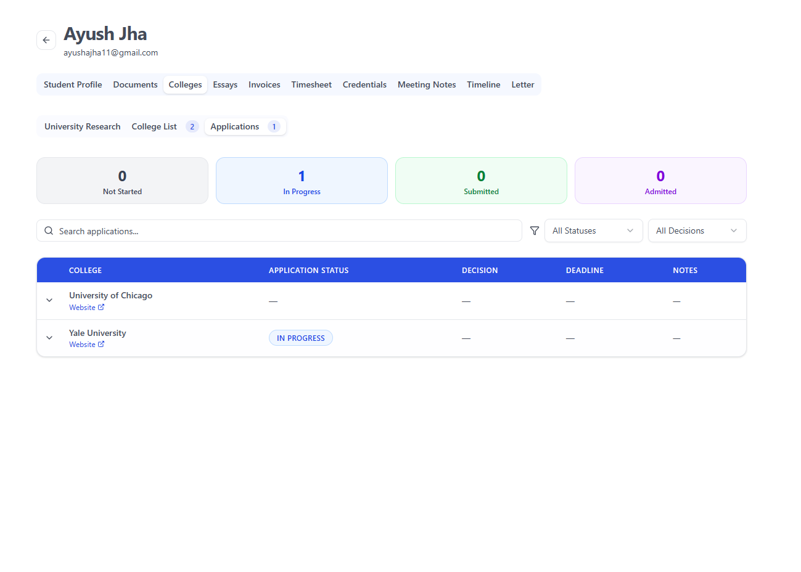Click the DEADLINE column header
The height and width of the screenshot is (572, 801).
click(x=585, y=270)
